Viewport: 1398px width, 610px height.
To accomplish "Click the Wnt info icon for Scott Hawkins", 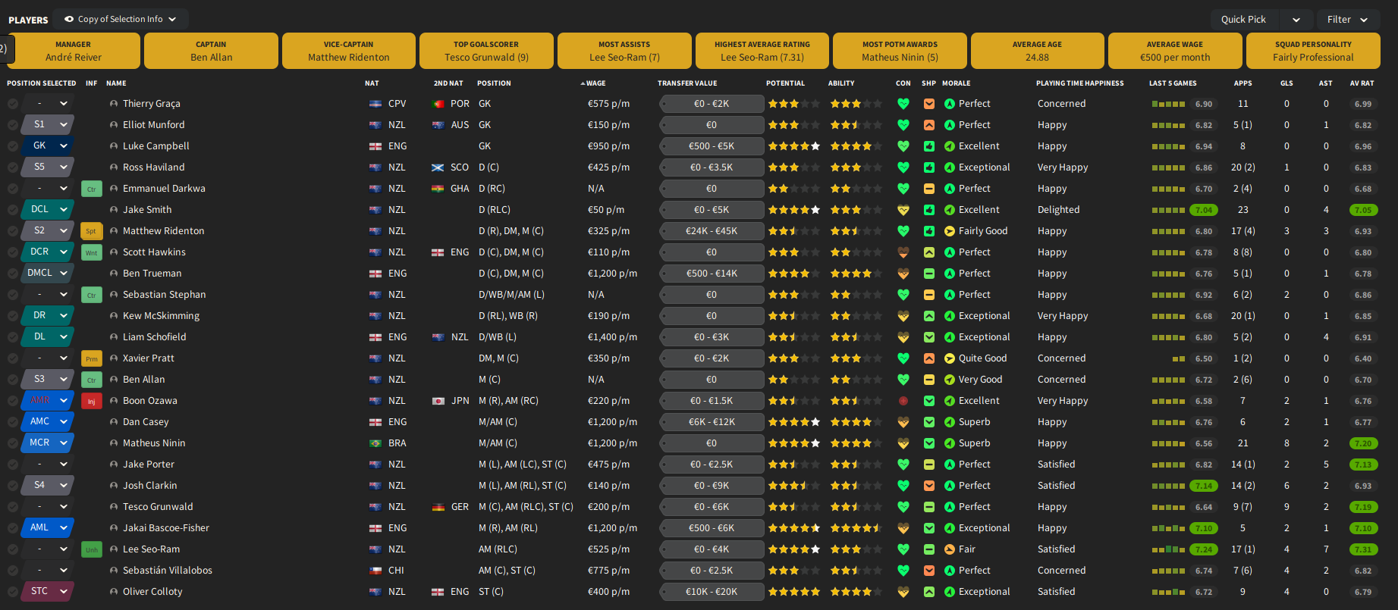I will [91, 252].
